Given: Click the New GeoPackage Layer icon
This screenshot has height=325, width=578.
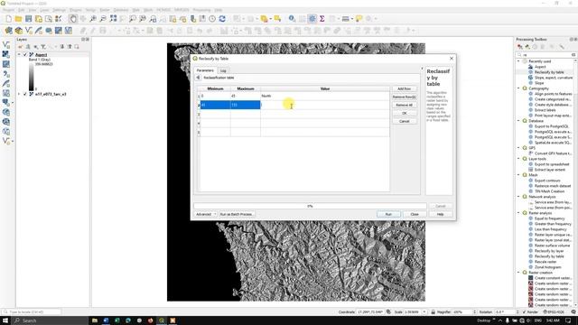Looking at the screenshot, I should click(18, 31).
